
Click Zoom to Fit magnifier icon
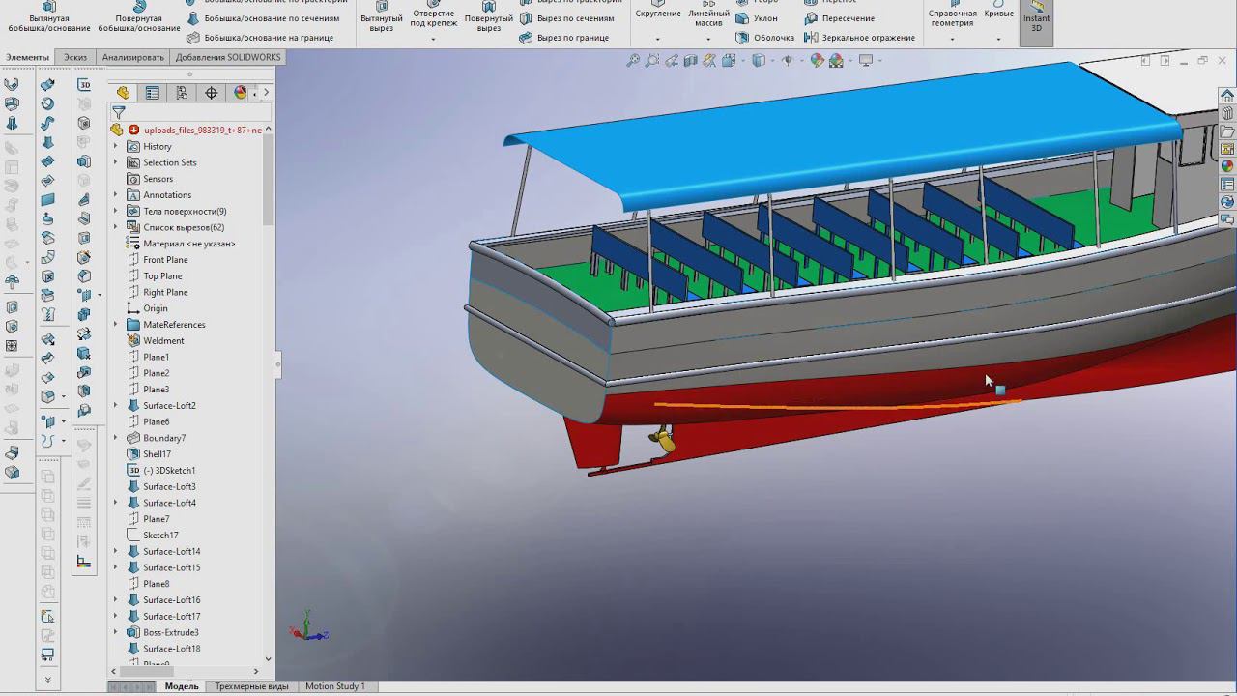633,60
